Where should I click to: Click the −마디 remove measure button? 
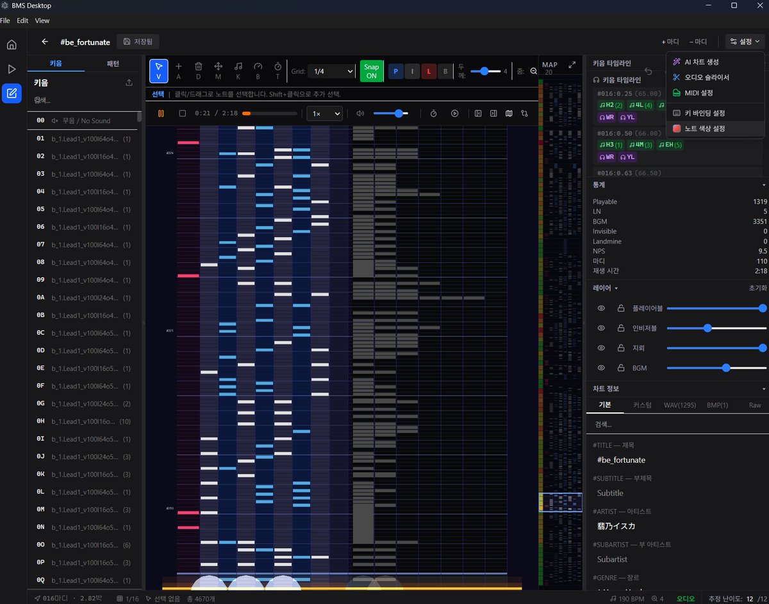(698, 42)
